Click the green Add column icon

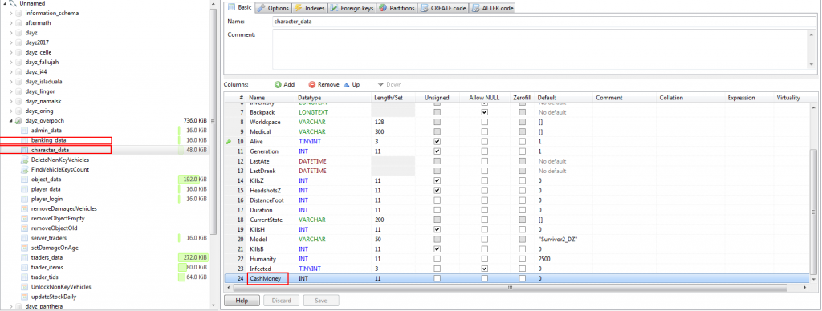point(278,84)
